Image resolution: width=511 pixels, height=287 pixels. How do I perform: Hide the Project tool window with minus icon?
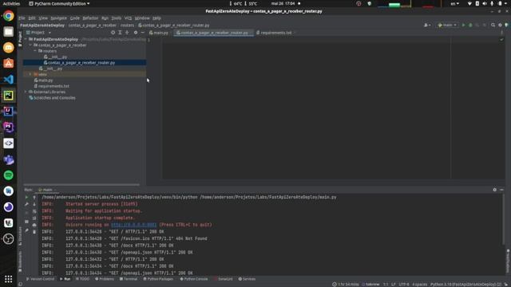[142, 33]
